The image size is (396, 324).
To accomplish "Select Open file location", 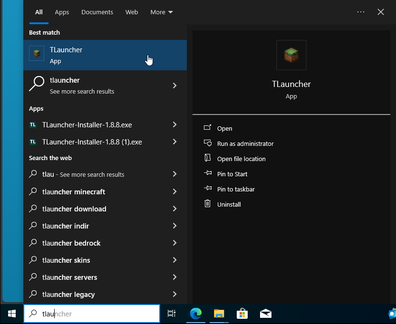I will click(241, 159).
